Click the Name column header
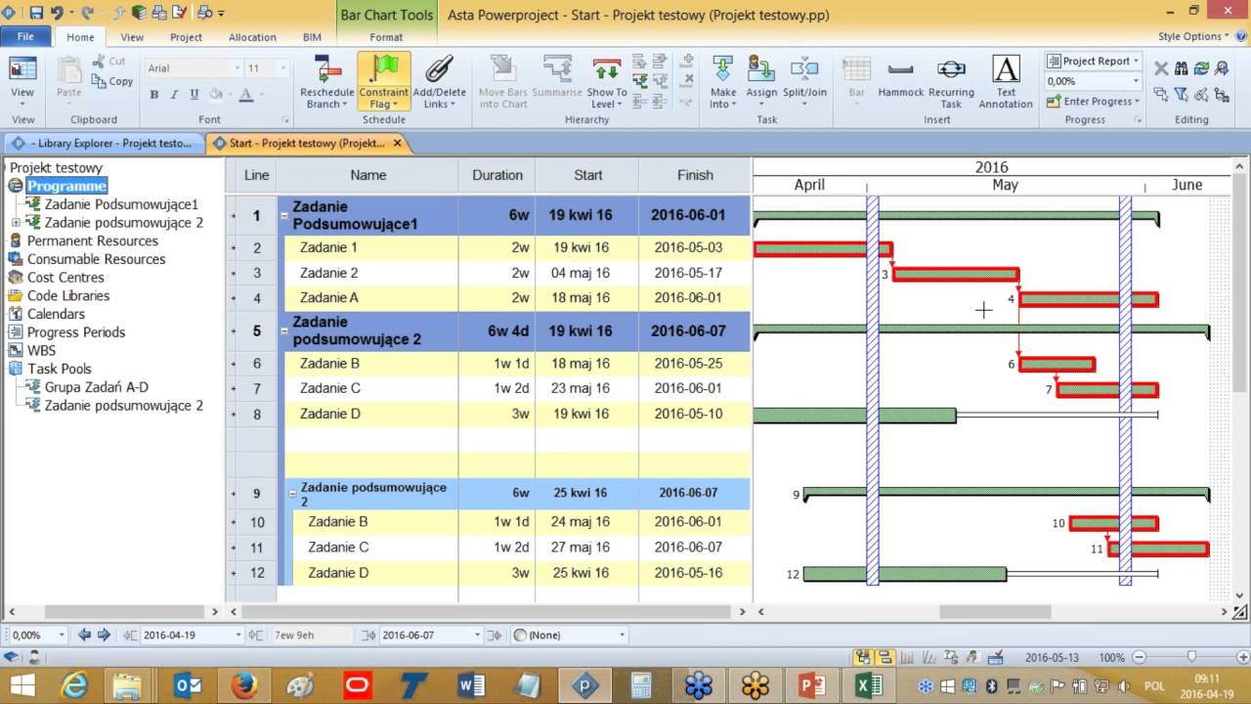This screenshot has width=1251, height=704. click(x=368, y=175)
